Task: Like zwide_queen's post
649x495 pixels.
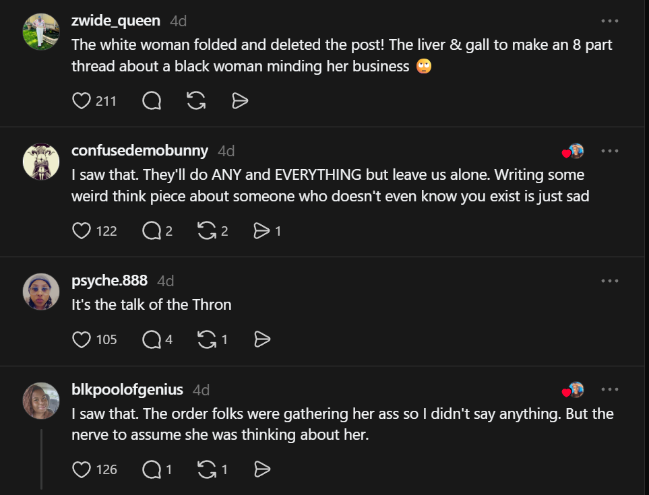Action: [82, 101]
